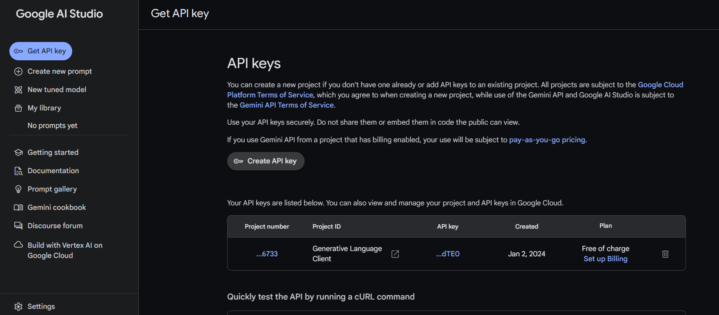719x315 pixels.
Task: Open the Gemini cookbook
Action: 57,207
